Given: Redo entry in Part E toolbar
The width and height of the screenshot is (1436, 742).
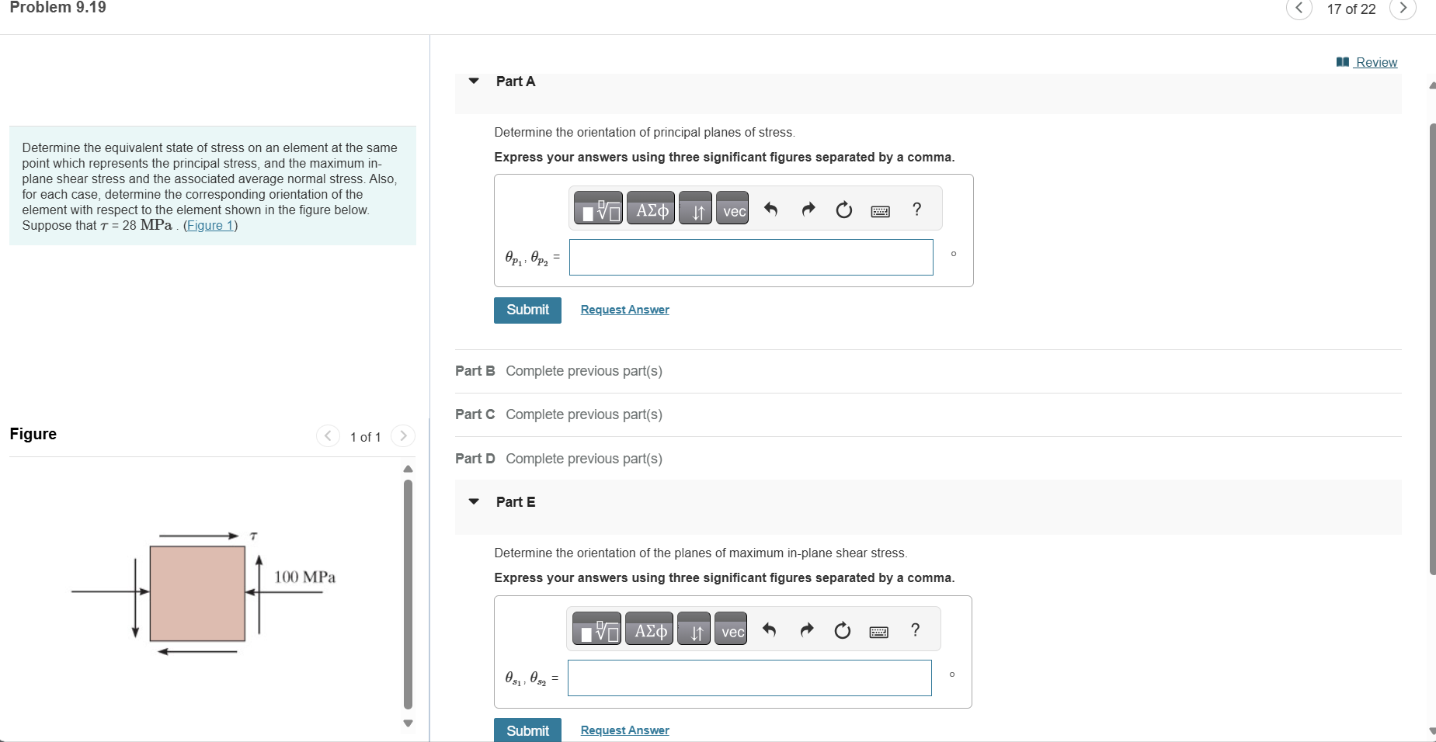Looking at the screenshot, I should tap(806, 630).
